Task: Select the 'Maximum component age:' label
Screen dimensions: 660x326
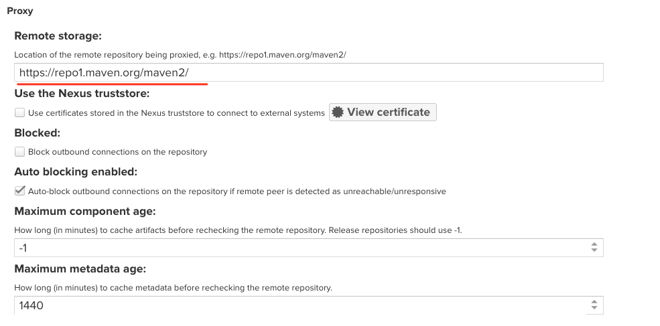Action: (x=85, y=211)
